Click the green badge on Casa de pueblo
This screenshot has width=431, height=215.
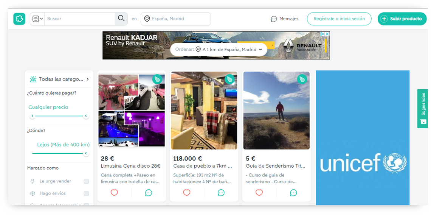229,79
